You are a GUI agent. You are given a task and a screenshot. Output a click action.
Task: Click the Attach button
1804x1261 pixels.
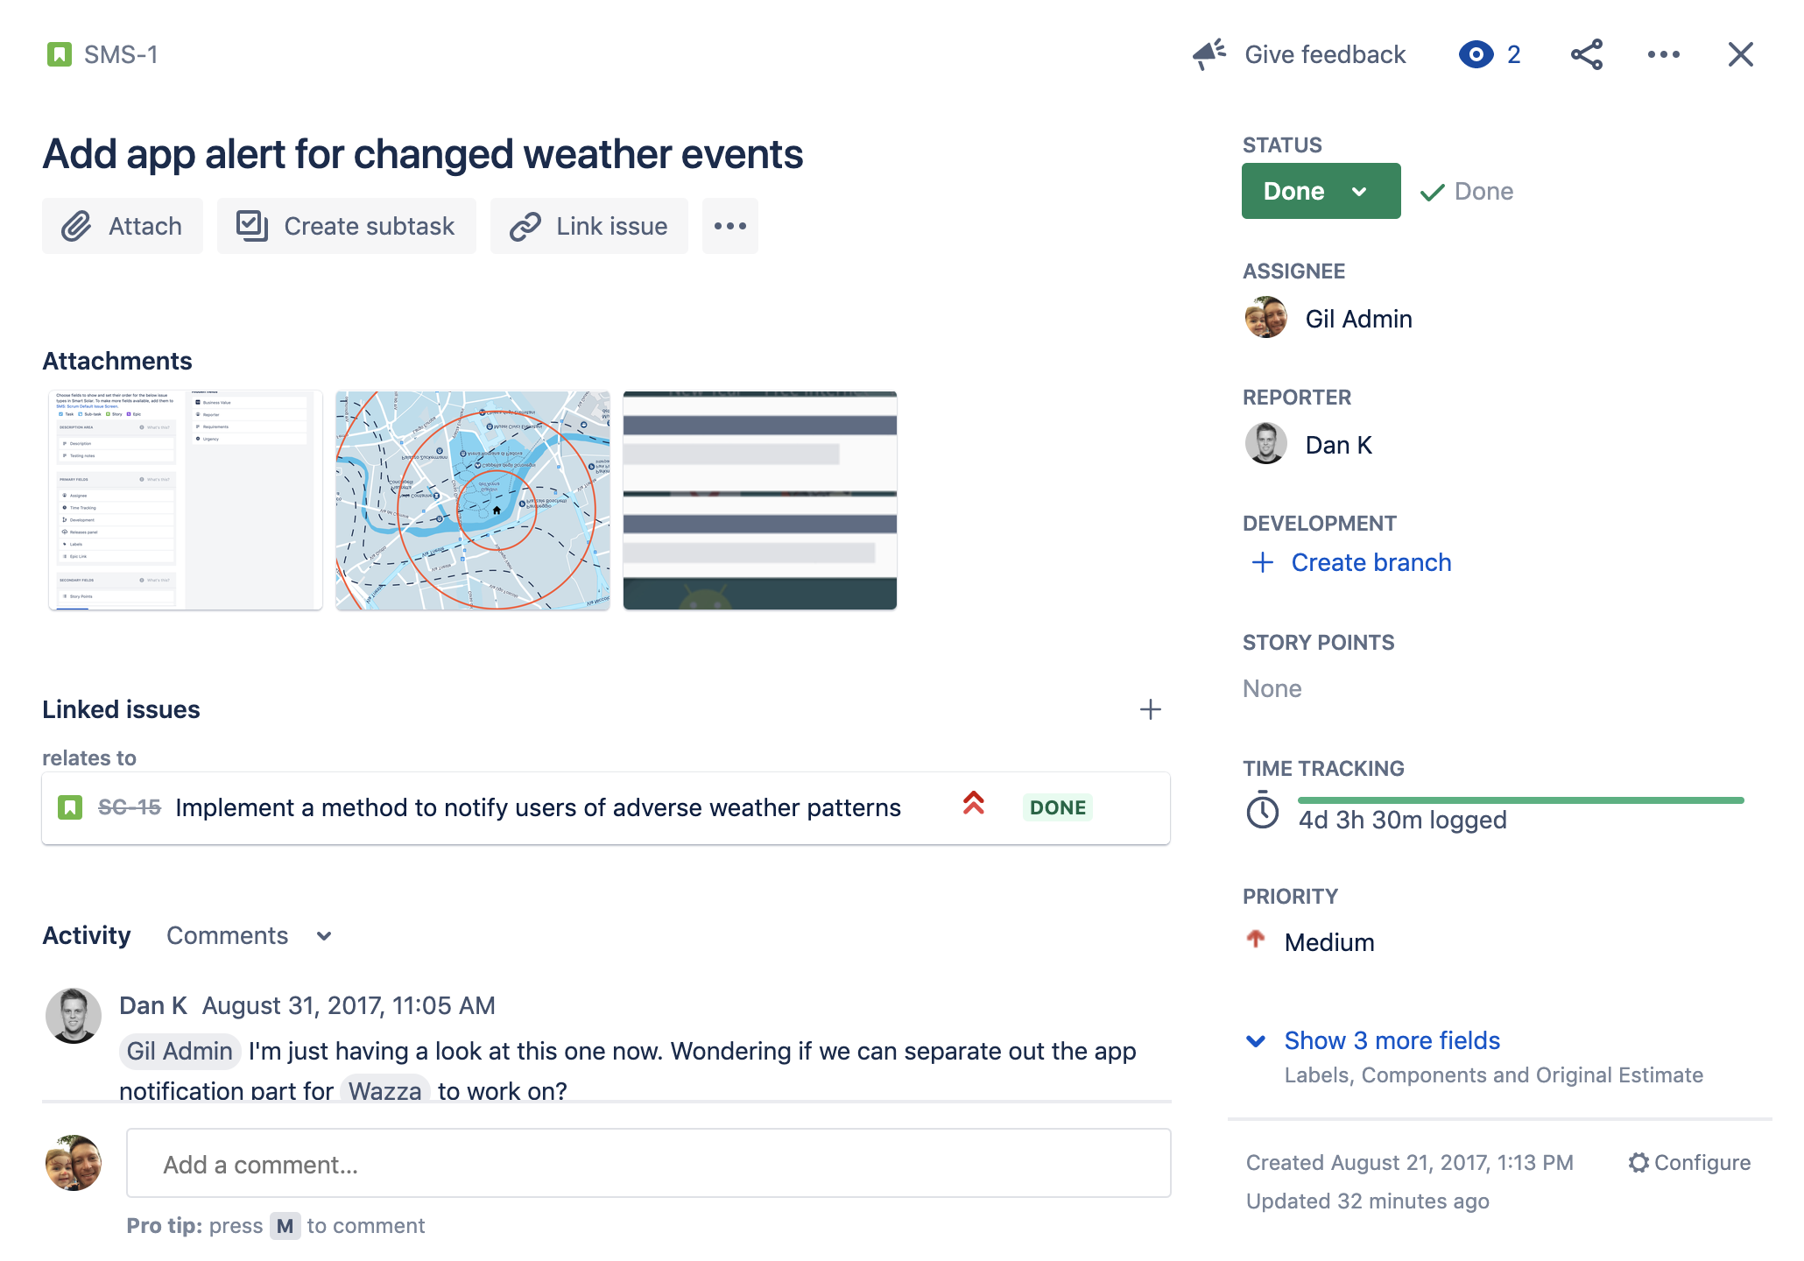pyautogui.click(x=123, y=226)
